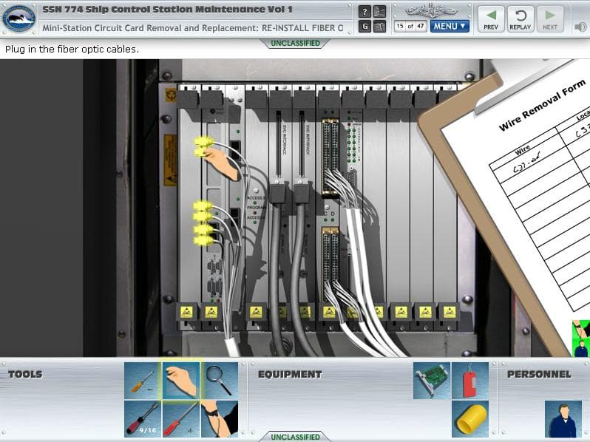Select the flathead screwdriver tool
This screenshot has width=590, height=442.
click(143, 381)
